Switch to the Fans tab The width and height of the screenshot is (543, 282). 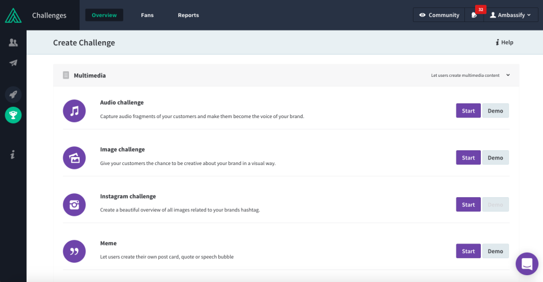147,15
